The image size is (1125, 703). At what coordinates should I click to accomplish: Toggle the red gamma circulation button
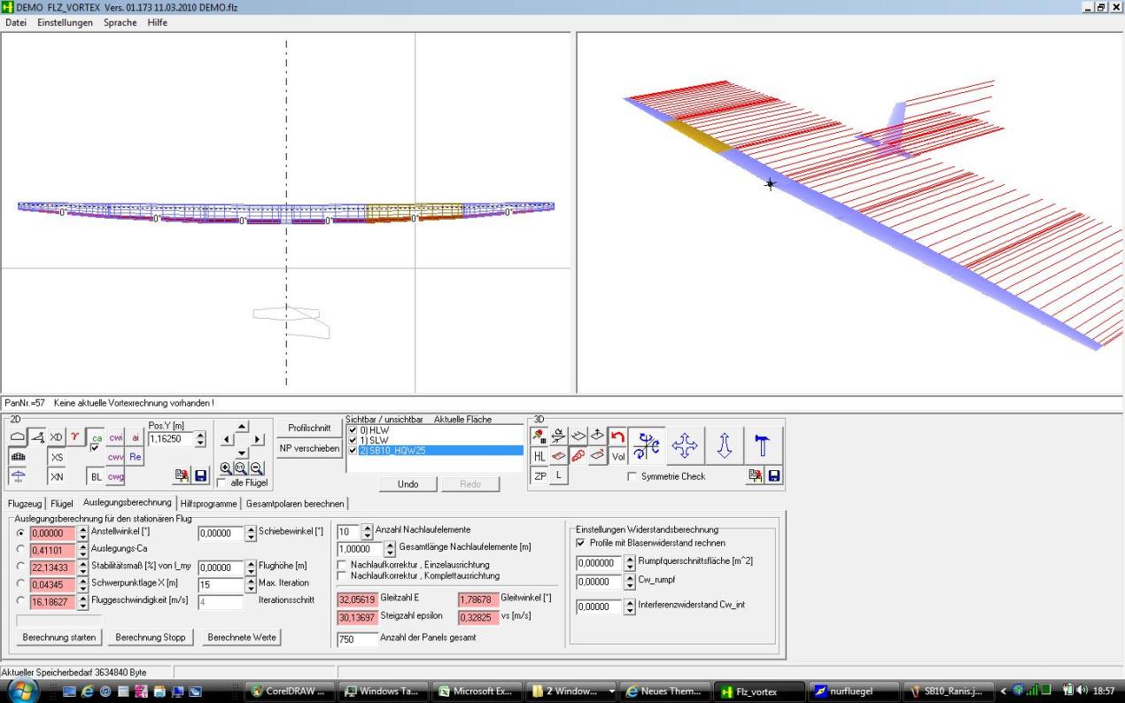tap(74, 436)
